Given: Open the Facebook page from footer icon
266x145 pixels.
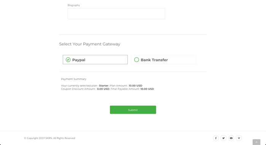Looking at the screenshot, I should (x=216, y=138).
